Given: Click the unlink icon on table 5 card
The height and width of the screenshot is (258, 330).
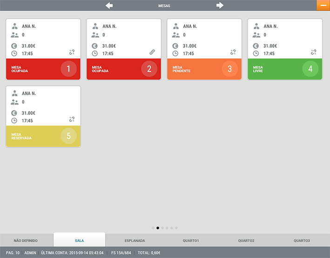Looking at the screenshot, I should (x=72, y=119).
